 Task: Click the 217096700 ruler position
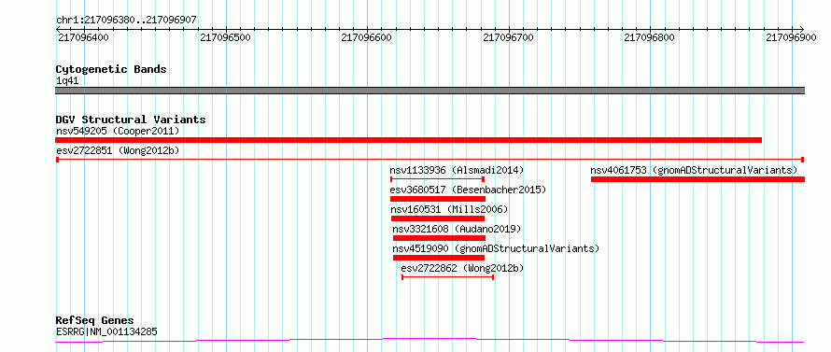(x=509, y=37)
